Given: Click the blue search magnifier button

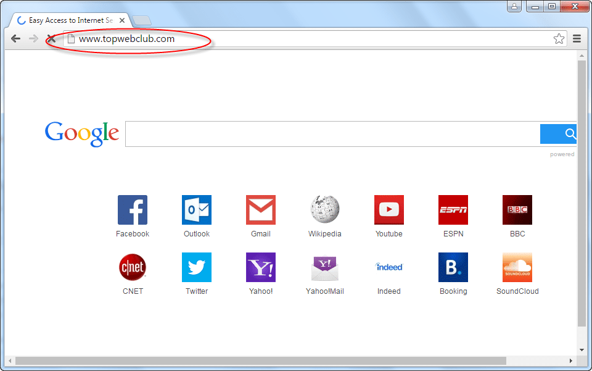Looking at the screenshot, I should coord(559,134).
